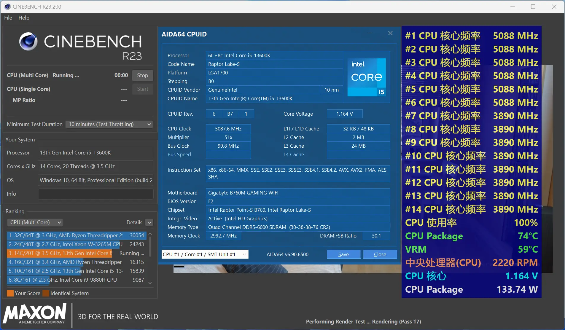Click the Cores x GHz field

click(x=96, y=166)
